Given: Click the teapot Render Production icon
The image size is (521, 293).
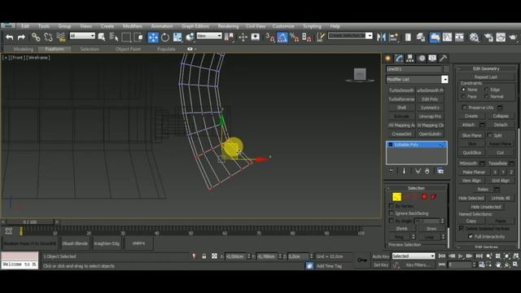Looking at the screenshot, I should pos(514,37).
